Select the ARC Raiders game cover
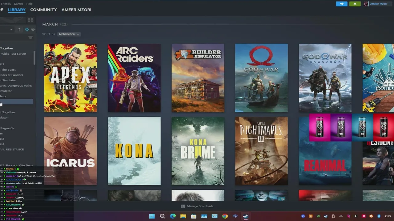Image resolution: width=394 pixels, height=221 pixels. point(134,78)
